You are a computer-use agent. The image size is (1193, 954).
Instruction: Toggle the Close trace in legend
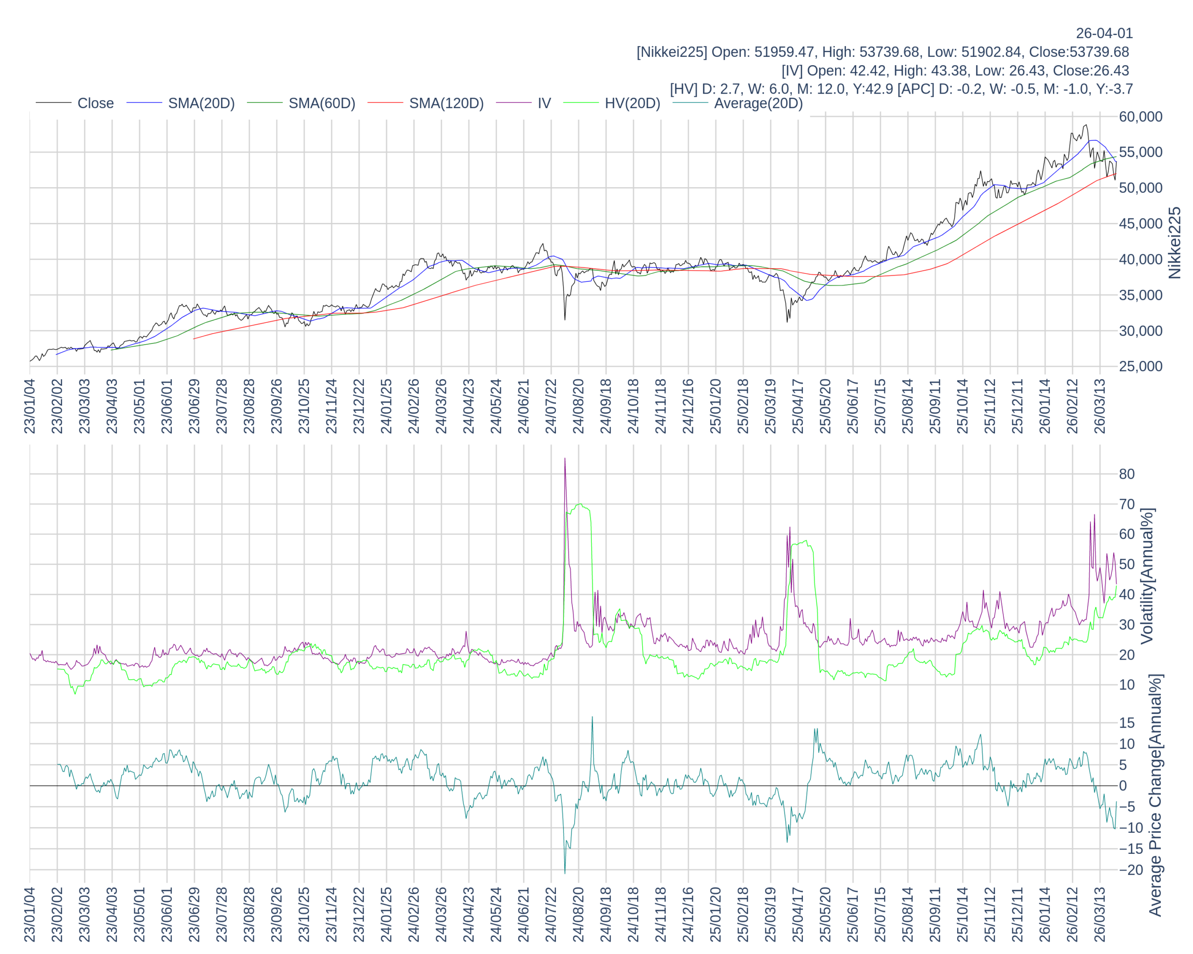coord(95,103)
